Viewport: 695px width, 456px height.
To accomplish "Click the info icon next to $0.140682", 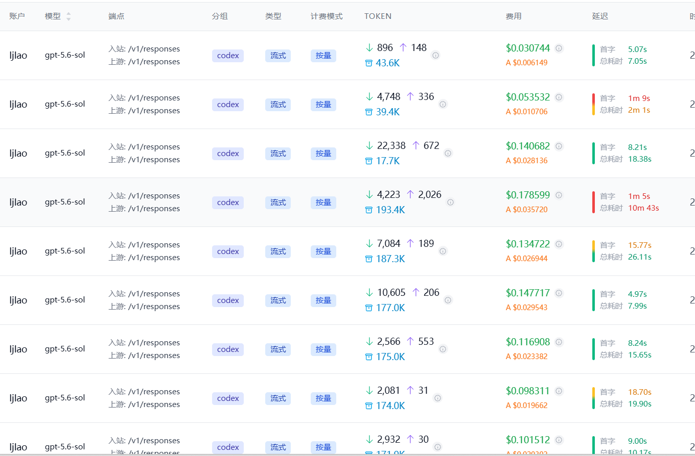I will 559,146.
